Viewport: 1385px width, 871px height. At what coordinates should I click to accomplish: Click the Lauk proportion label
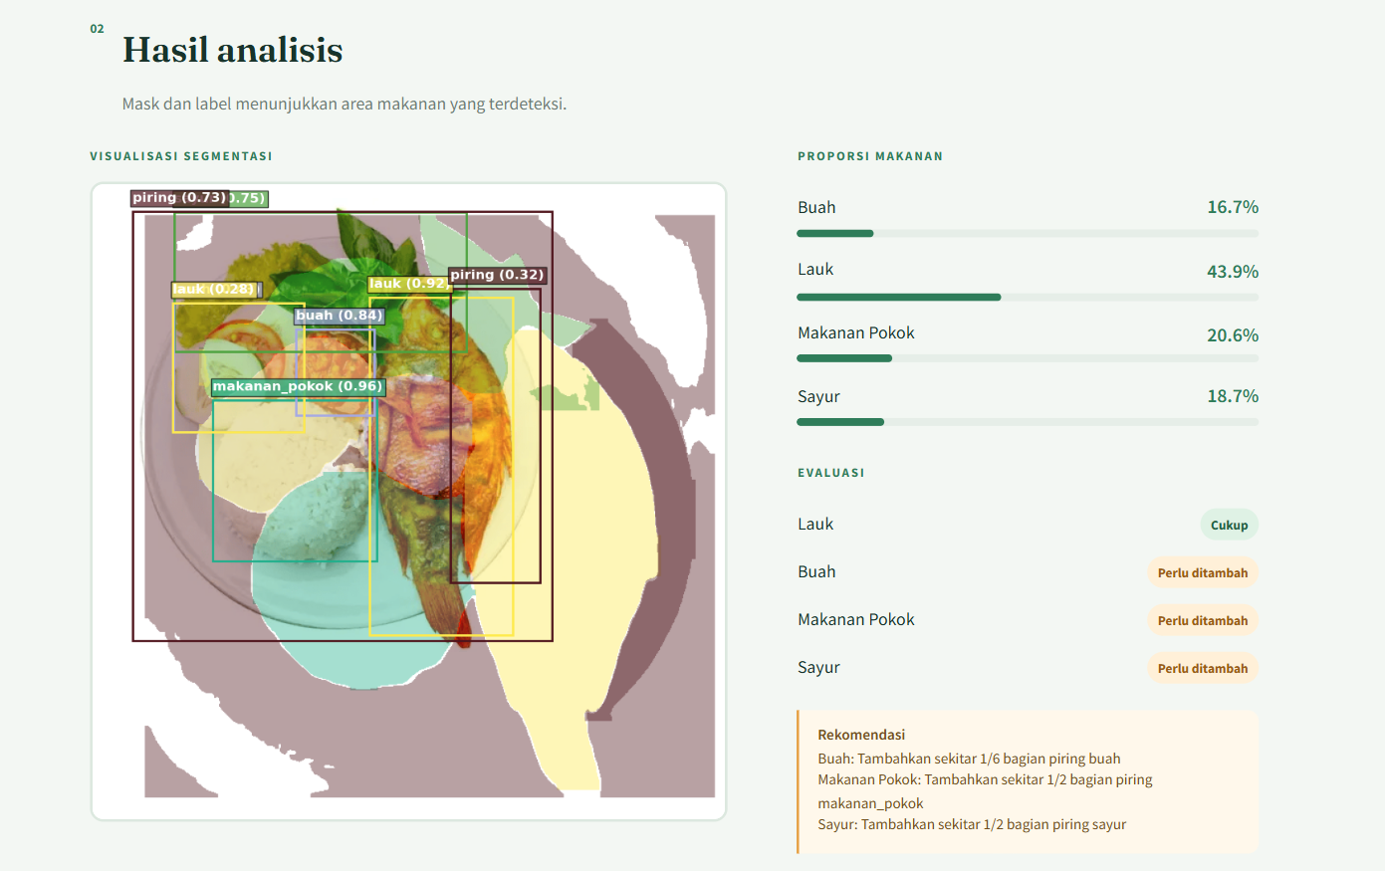(815, 269)
